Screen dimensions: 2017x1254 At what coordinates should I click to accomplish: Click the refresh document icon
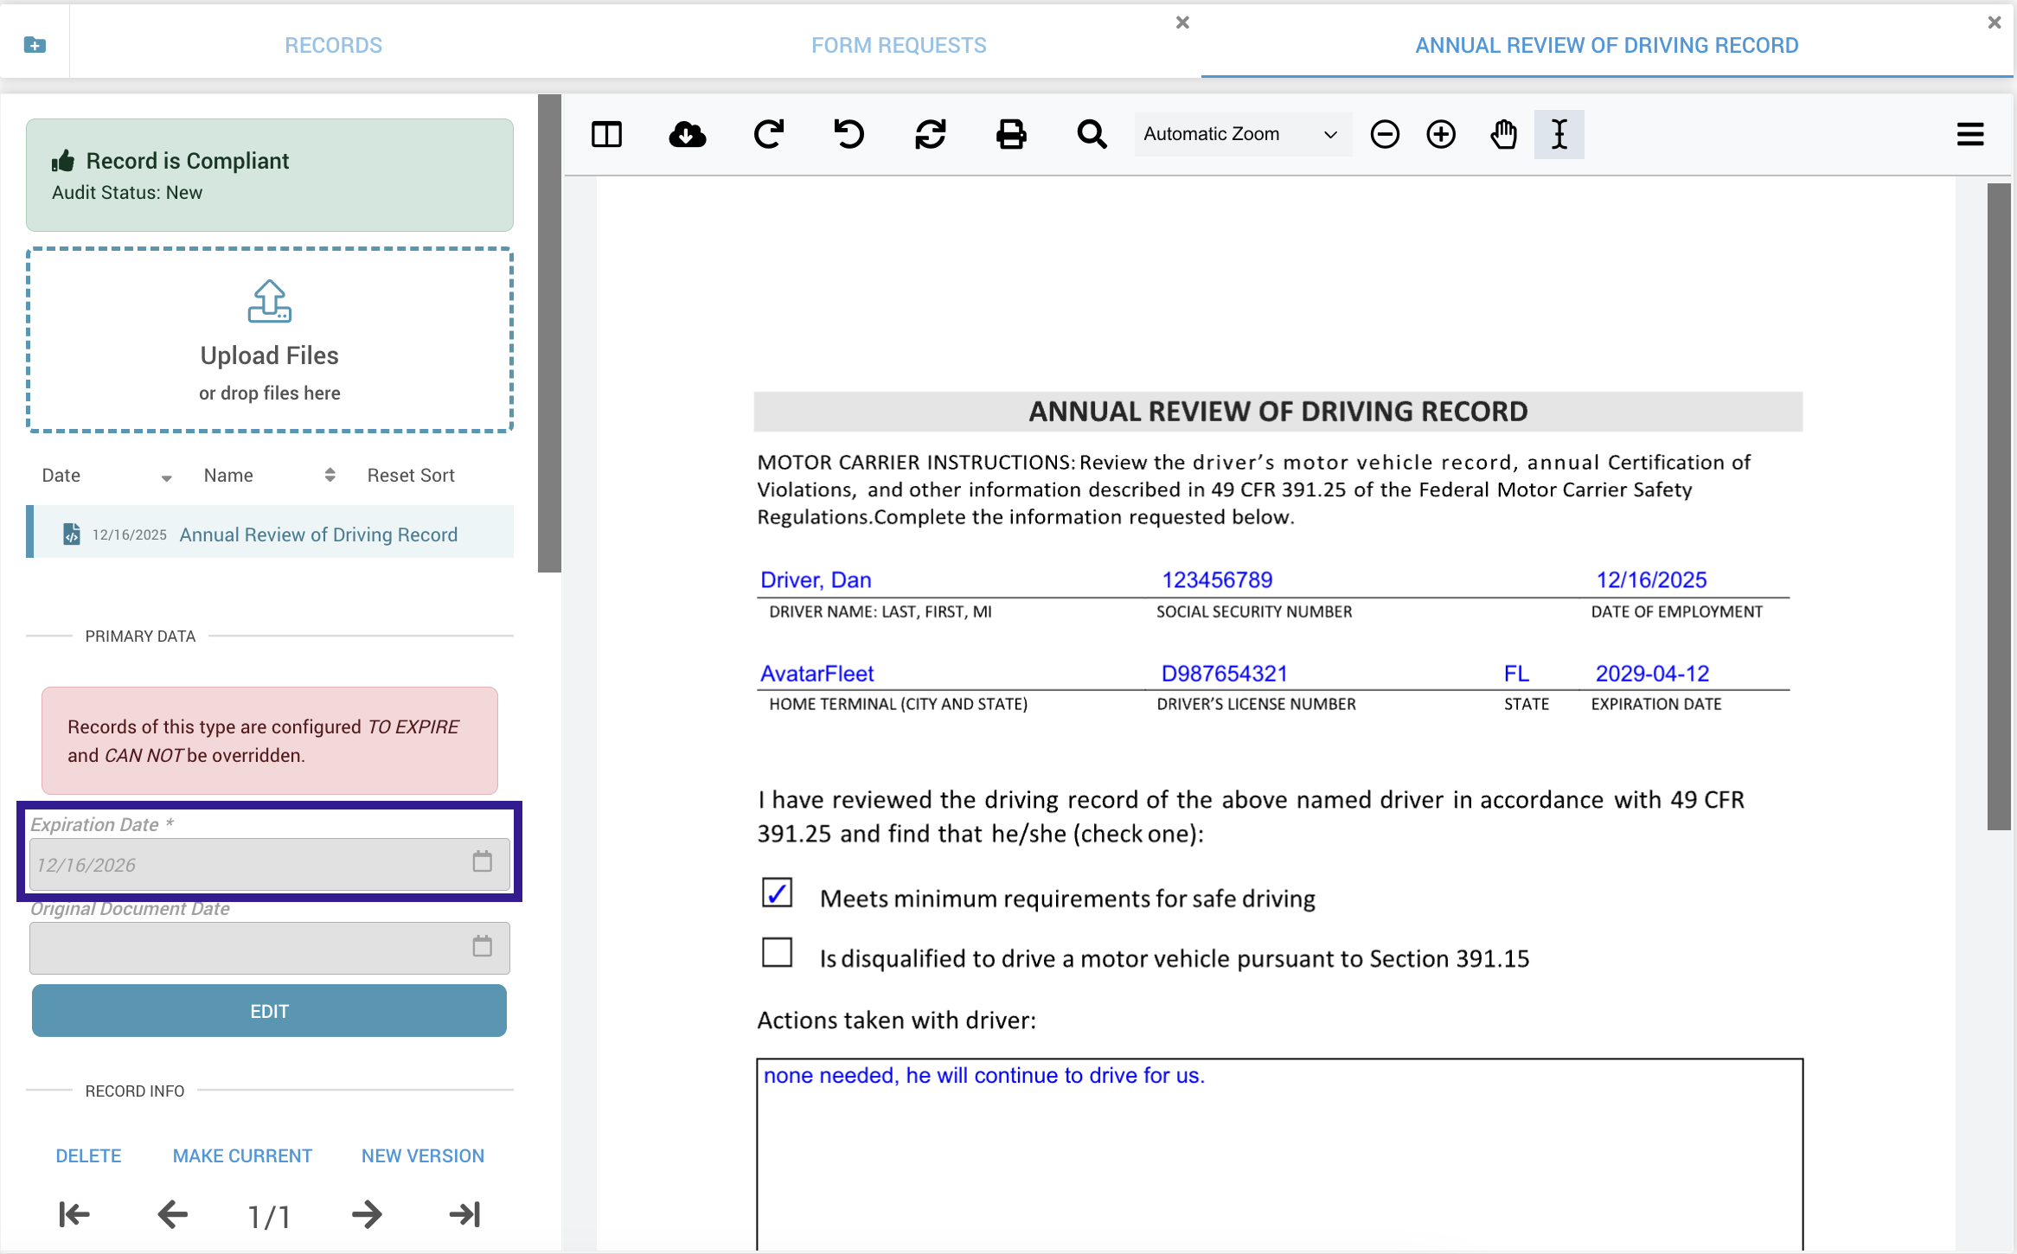click(x=930, y=134)
